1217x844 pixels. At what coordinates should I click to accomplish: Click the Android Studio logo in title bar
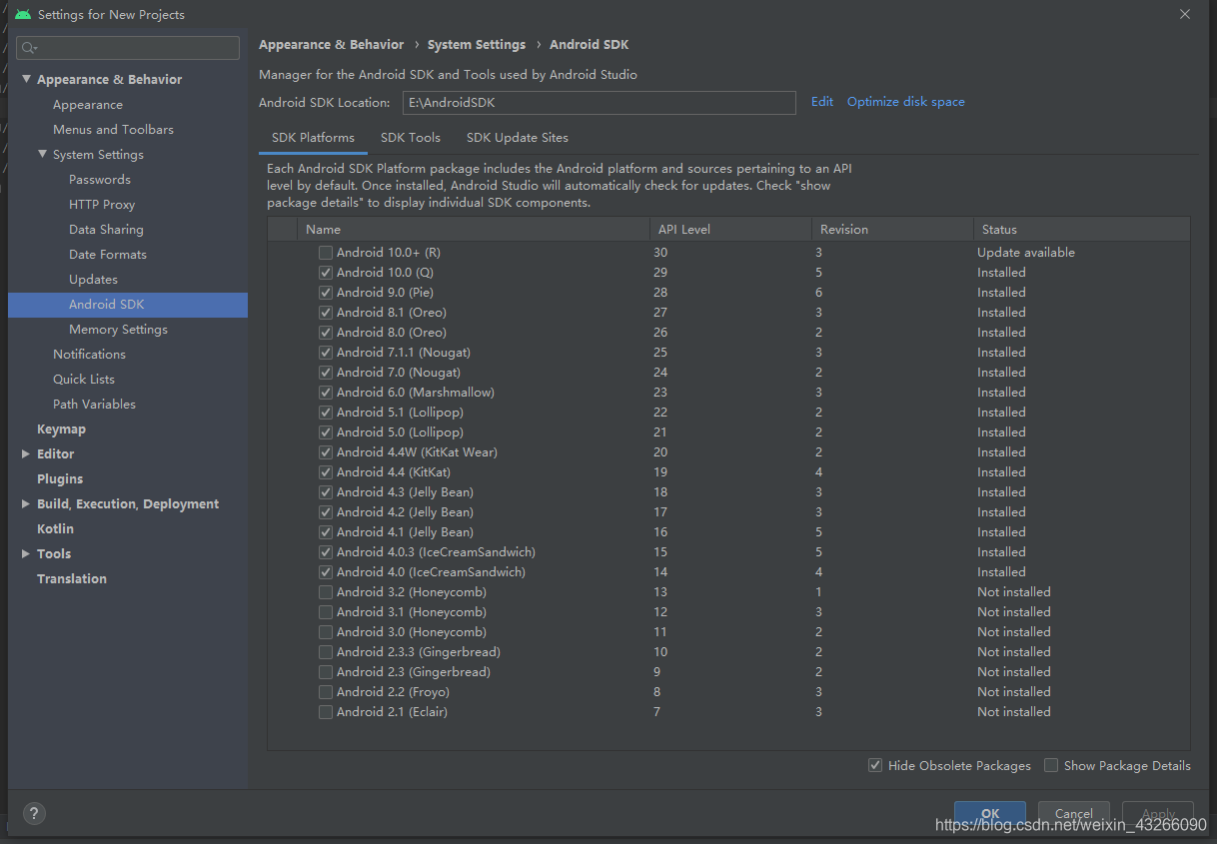pos(23,14)
